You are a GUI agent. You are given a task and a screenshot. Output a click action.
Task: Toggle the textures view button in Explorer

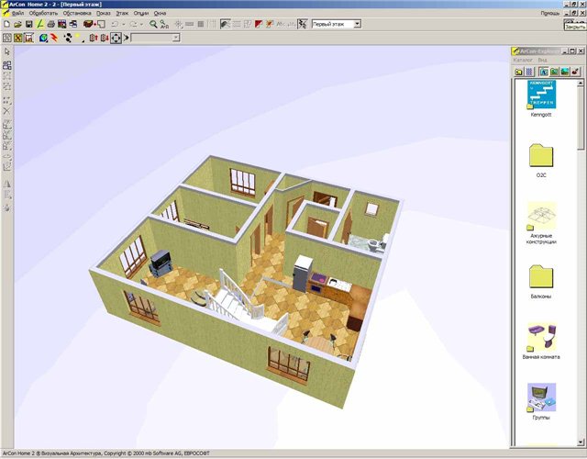click(554, 71)
